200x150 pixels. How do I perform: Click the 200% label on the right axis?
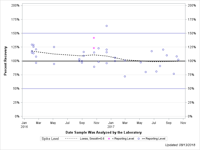(x=192, y=5)
